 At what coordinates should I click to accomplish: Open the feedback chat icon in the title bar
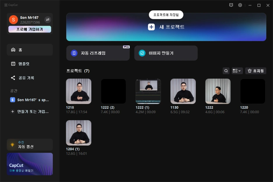[231, 5]
